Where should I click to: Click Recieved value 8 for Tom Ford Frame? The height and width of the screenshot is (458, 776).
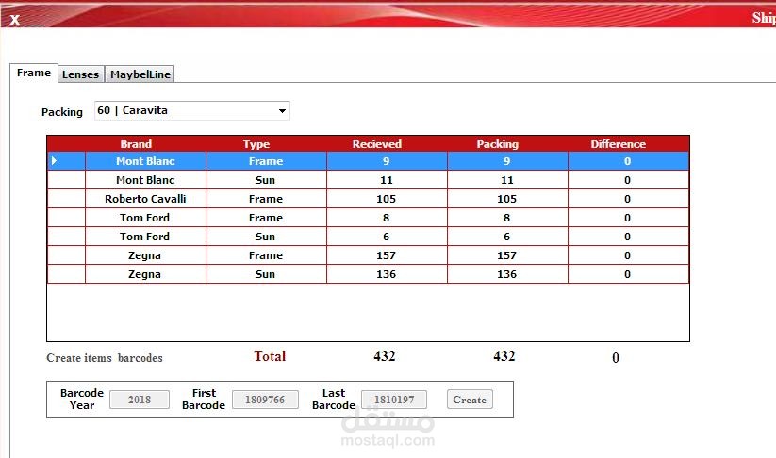pos(387,218)
